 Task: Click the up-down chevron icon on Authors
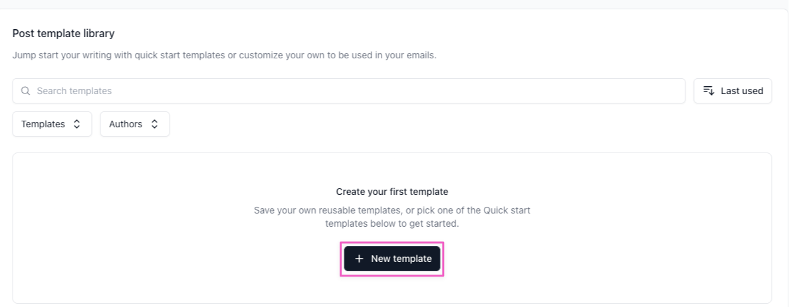pos(154,124)
